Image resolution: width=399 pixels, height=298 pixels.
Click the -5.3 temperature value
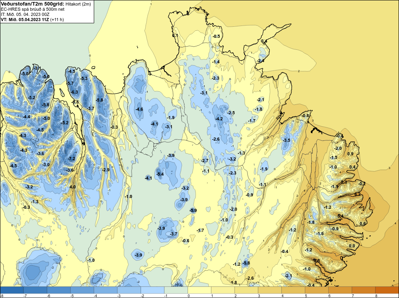(84, 78)
